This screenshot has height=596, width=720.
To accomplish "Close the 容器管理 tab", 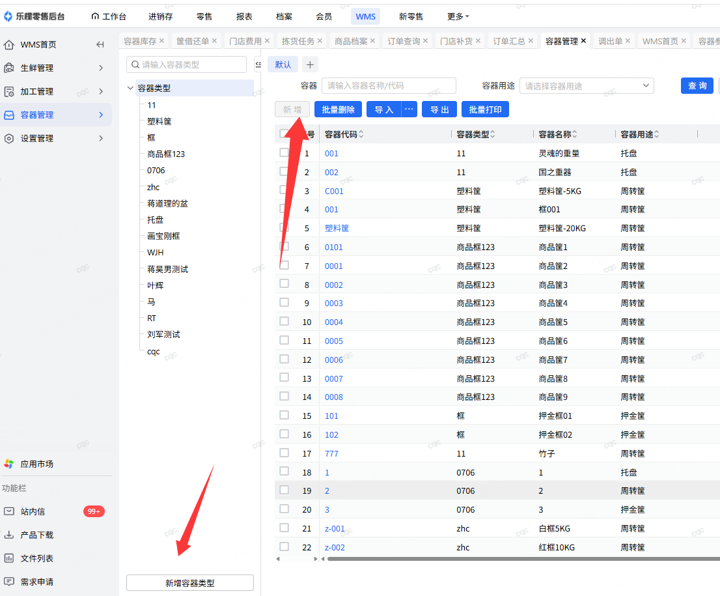I will click(583, 41).
